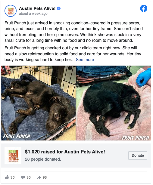The image size is (153, 185).
Task: Open right Fruit Punch photo on pink towel
Action: (114, 103)
